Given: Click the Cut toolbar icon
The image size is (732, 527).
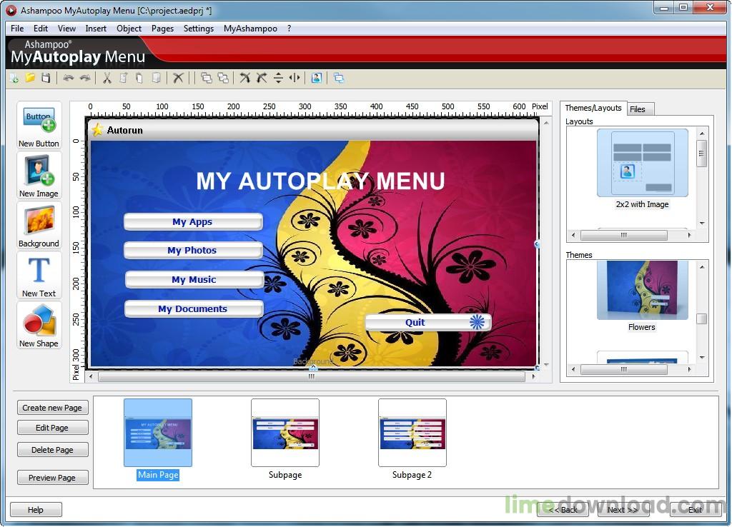Looking at the screenshot, I should [x=107, y=78].
